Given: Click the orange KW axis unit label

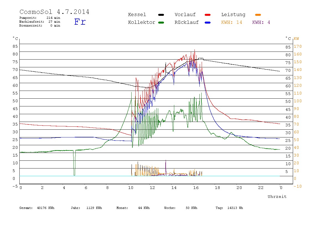Looking at the screenshot, I should click(296, 39).
